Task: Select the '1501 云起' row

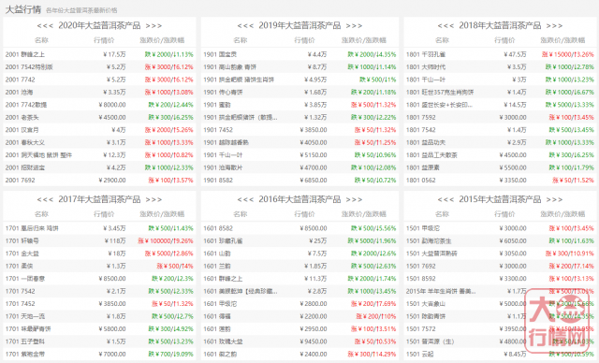Action: click(500, 355)
